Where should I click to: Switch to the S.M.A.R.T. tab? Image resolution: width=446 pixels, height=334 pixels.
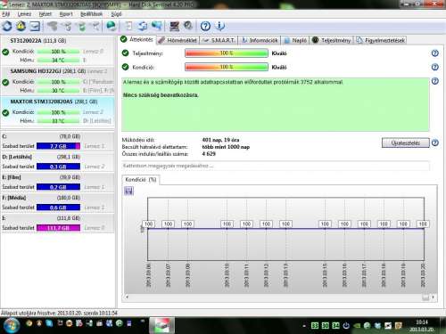[219, 40]
